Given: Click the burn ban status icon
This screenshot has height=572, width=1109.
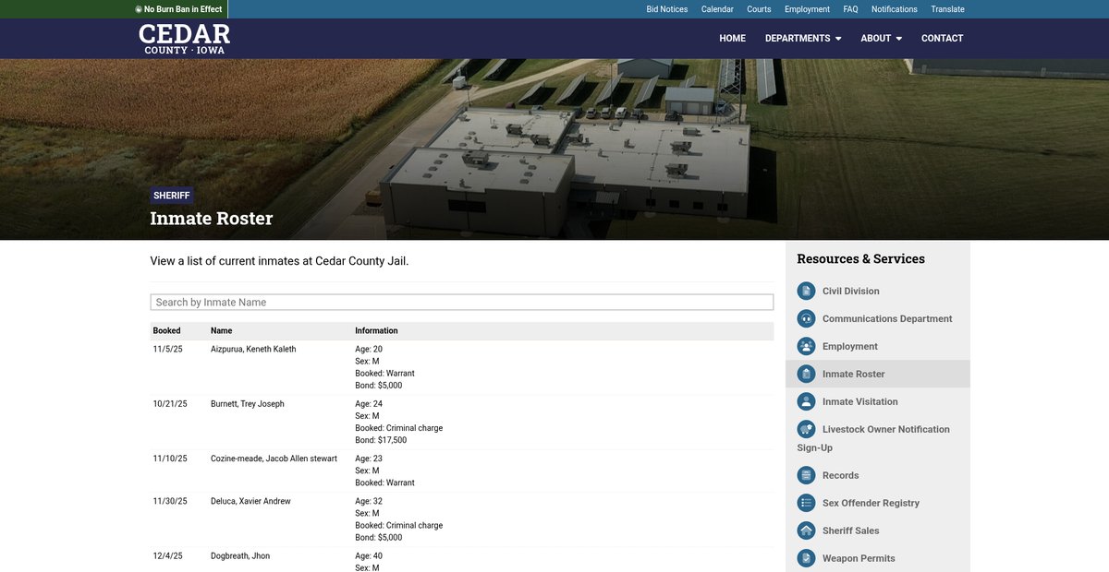Looking at the screenshot, I should [x=139, y=9].
